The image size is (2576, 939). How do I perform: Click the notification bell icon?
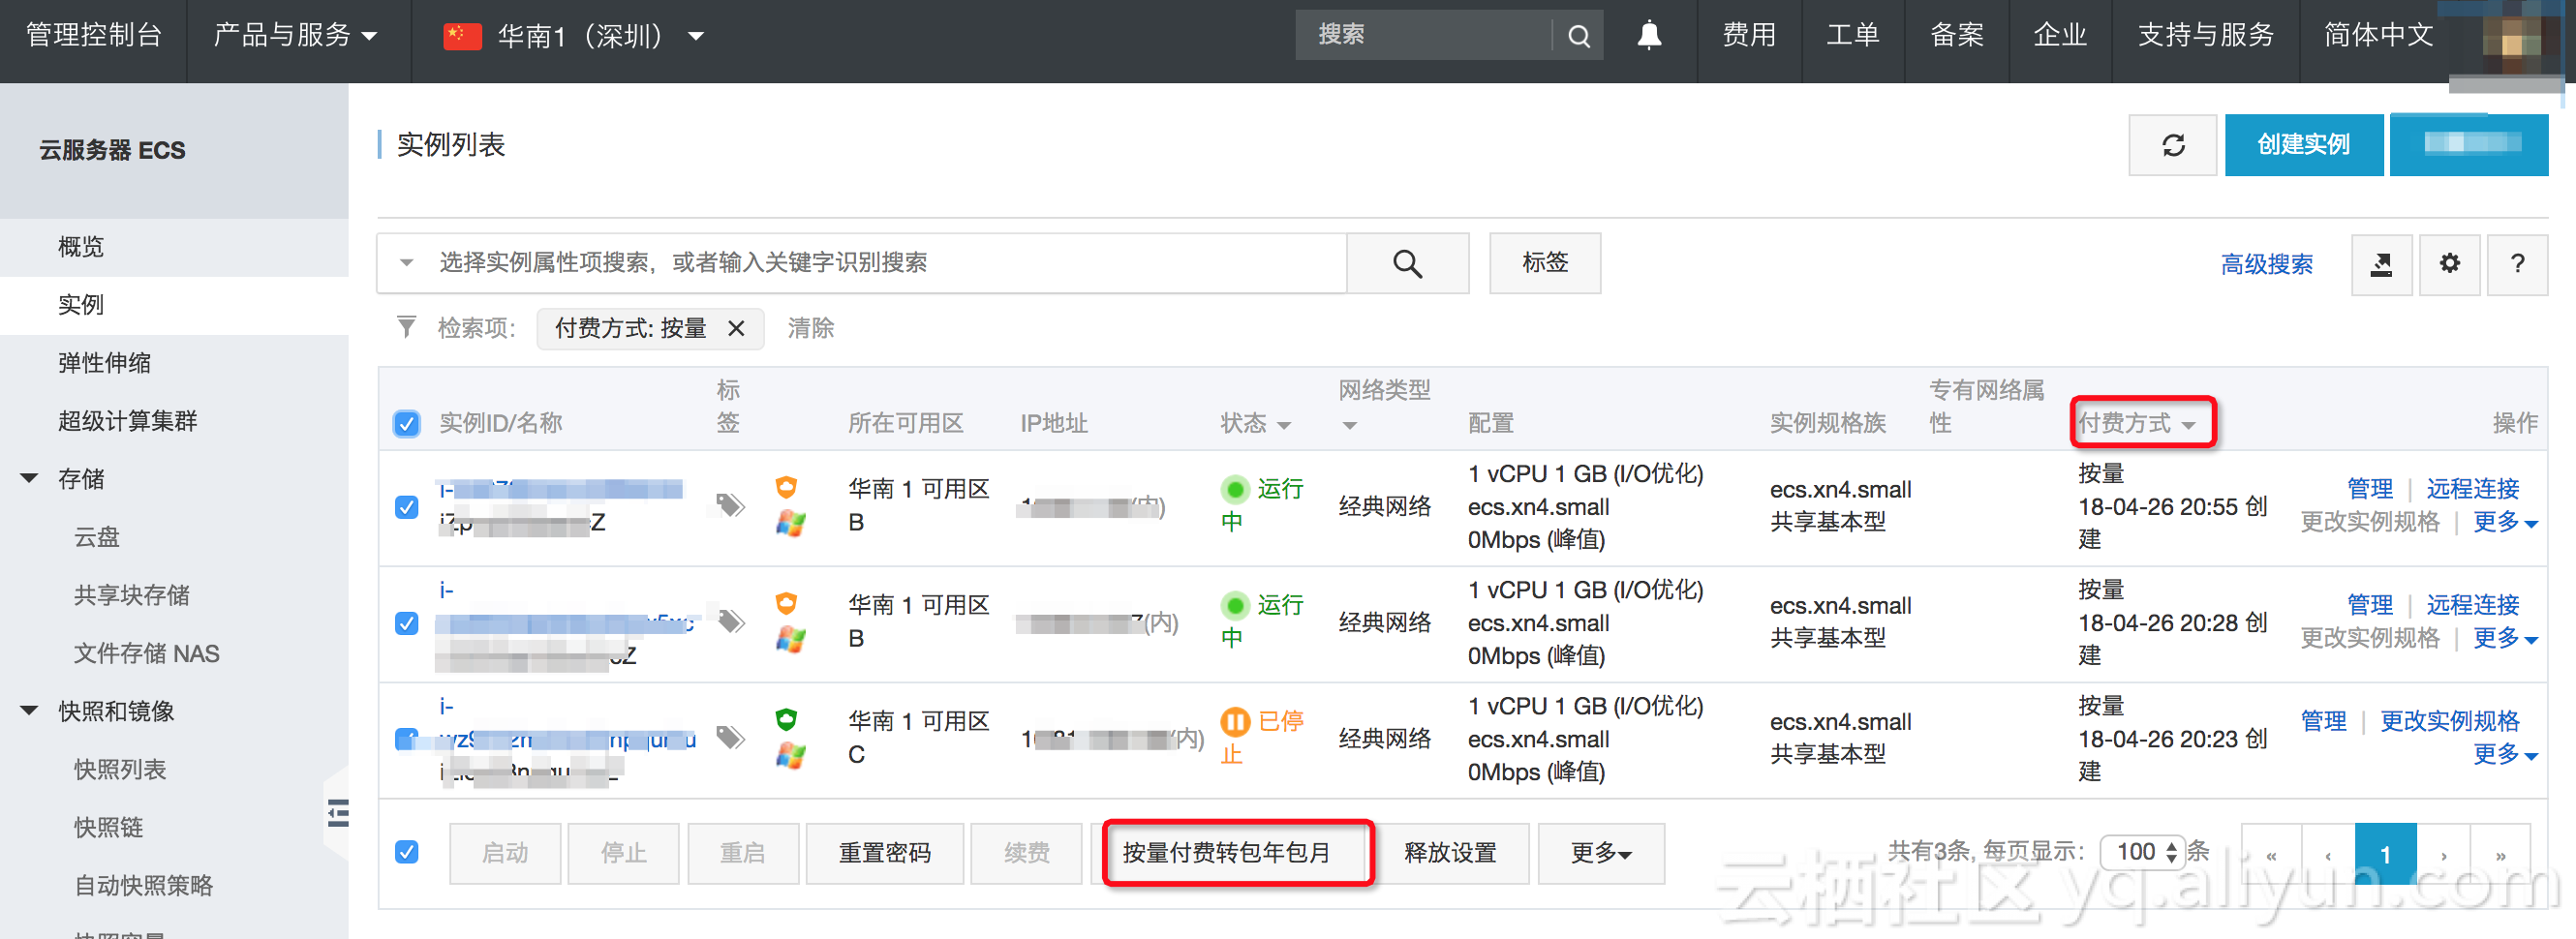(1649, 36)
